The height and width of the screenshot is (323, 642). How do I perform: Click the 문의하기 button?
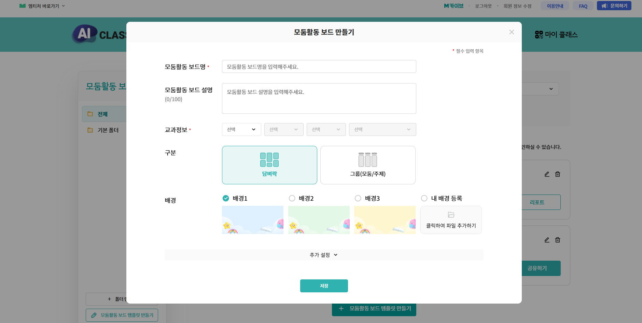click(x=614, y=6)
